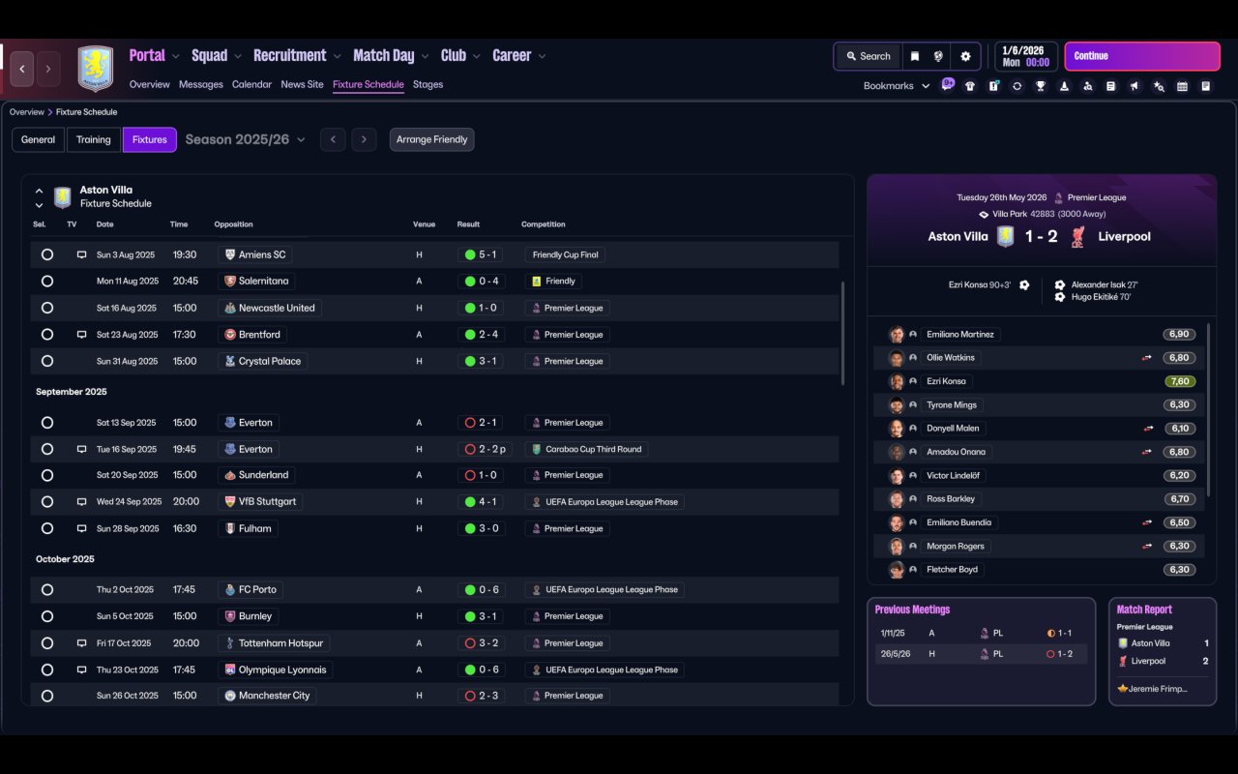This screenshot has height=774, width=1238.
Task: Select the Salernitana fixture radio button
Action: (47, 282)
